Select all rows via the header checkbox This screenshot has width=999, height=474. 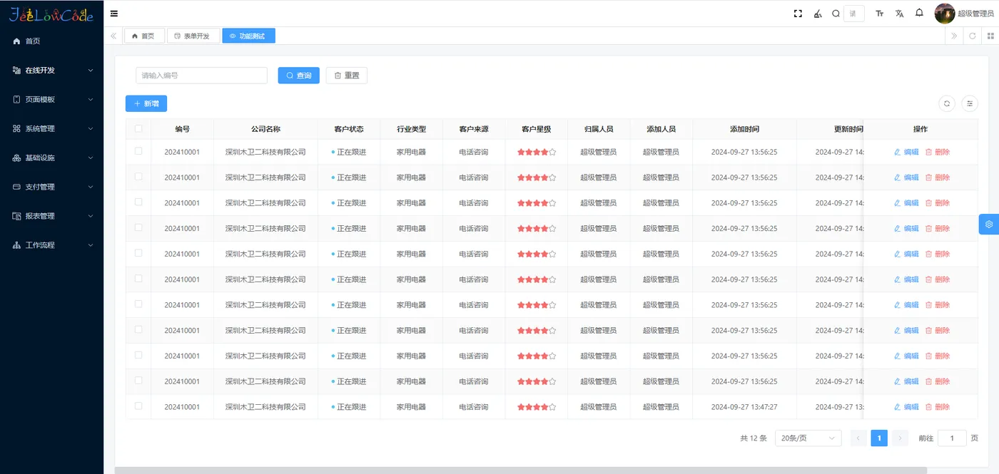pyautogui.click(x=138, y=128)
